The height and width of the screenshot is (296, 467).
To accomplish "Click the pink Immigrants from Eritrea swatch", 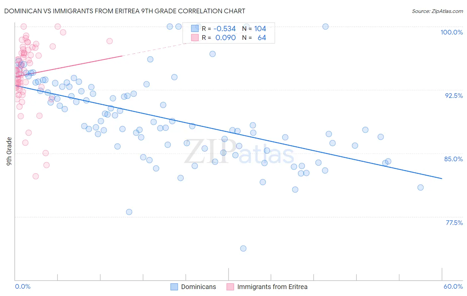I will [231, 287].
